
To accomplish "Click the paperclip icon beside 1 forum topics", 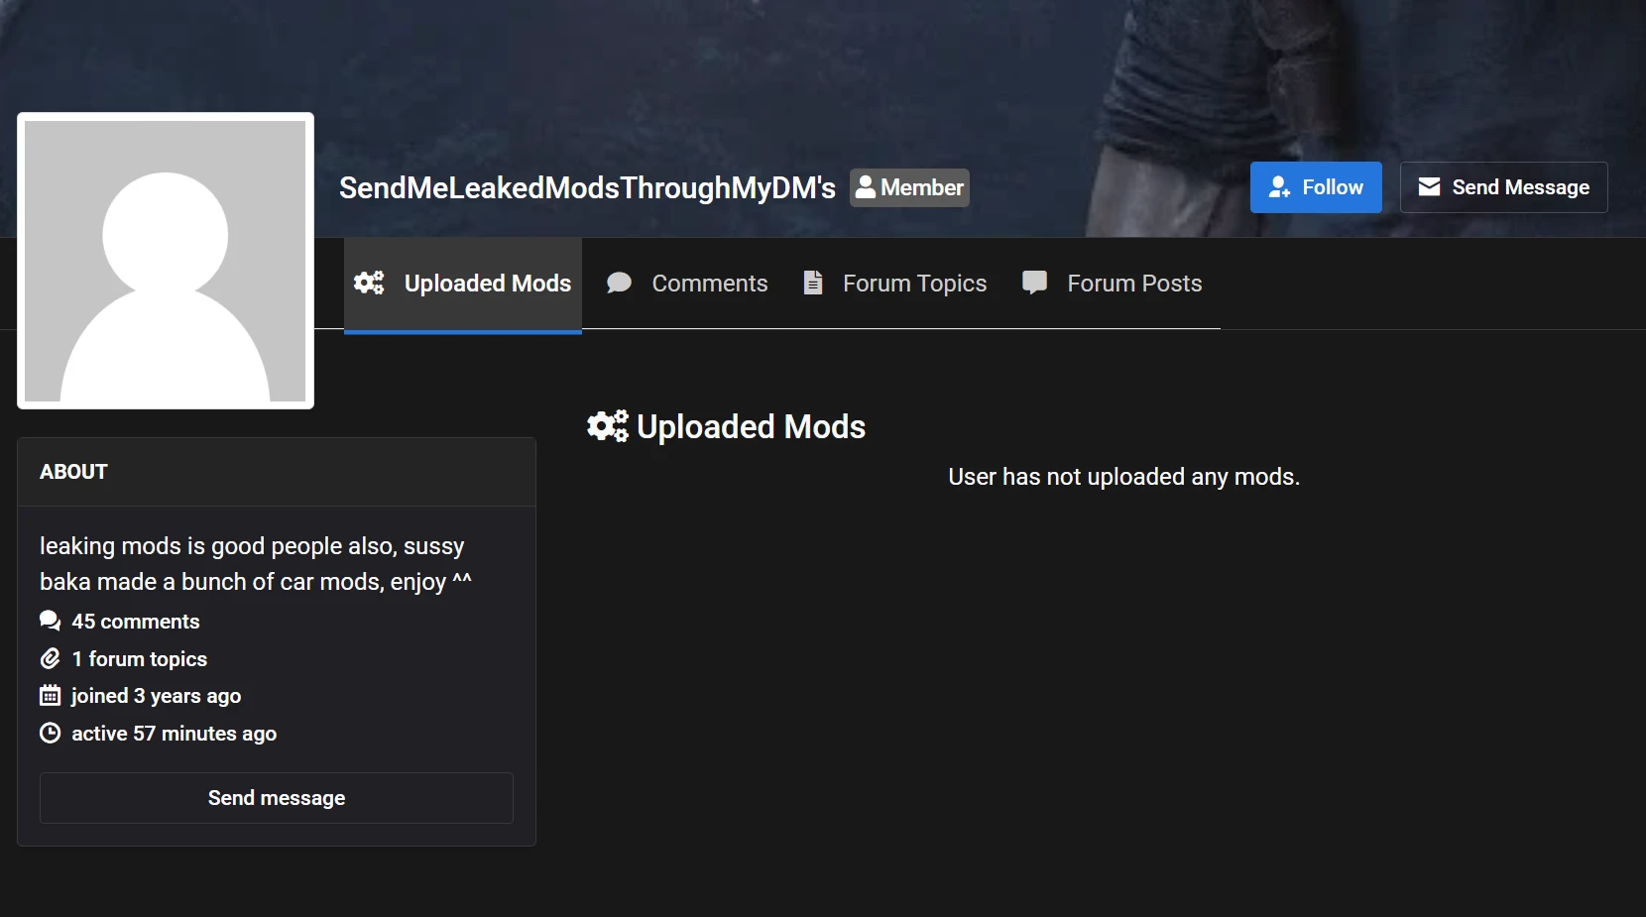I will 50,658.
